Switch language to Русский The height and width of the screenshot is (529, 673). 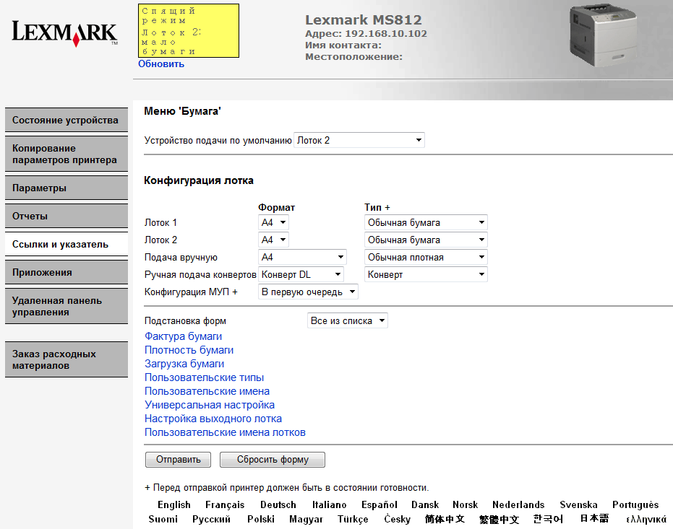coord(211,519)
